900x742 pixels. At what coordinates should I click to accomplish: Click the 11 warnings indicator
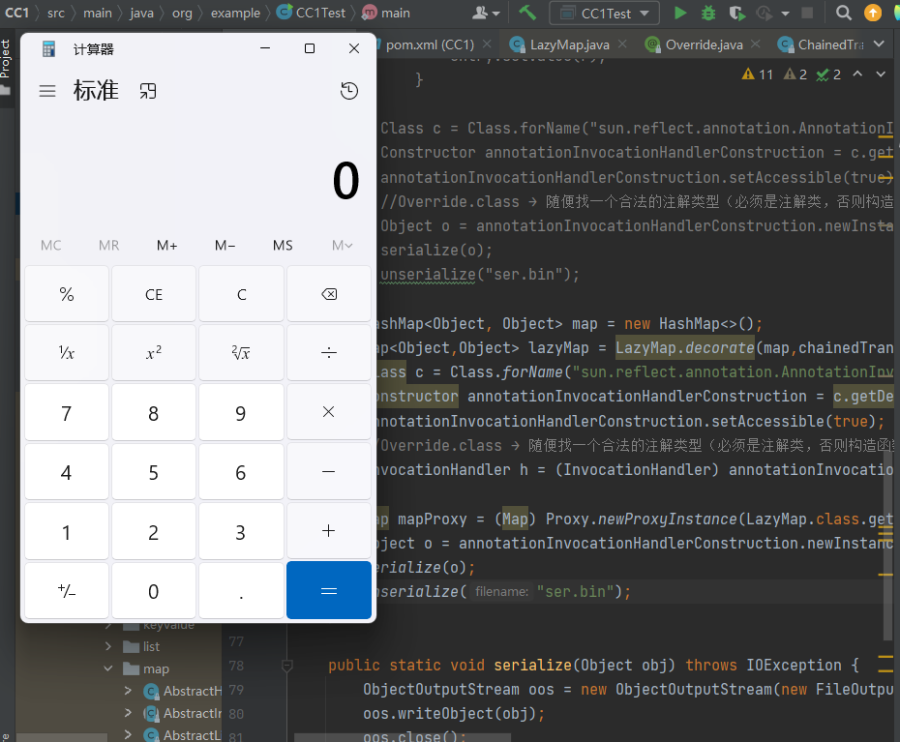757,74
